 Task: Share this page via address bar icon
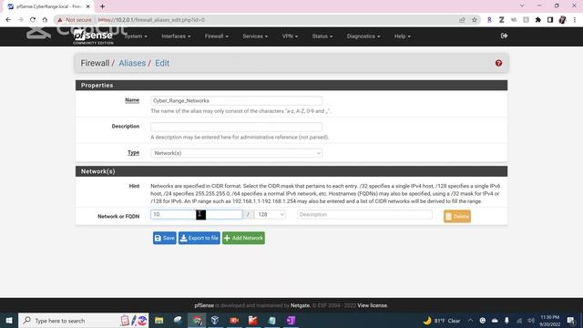tap(462, 20)
